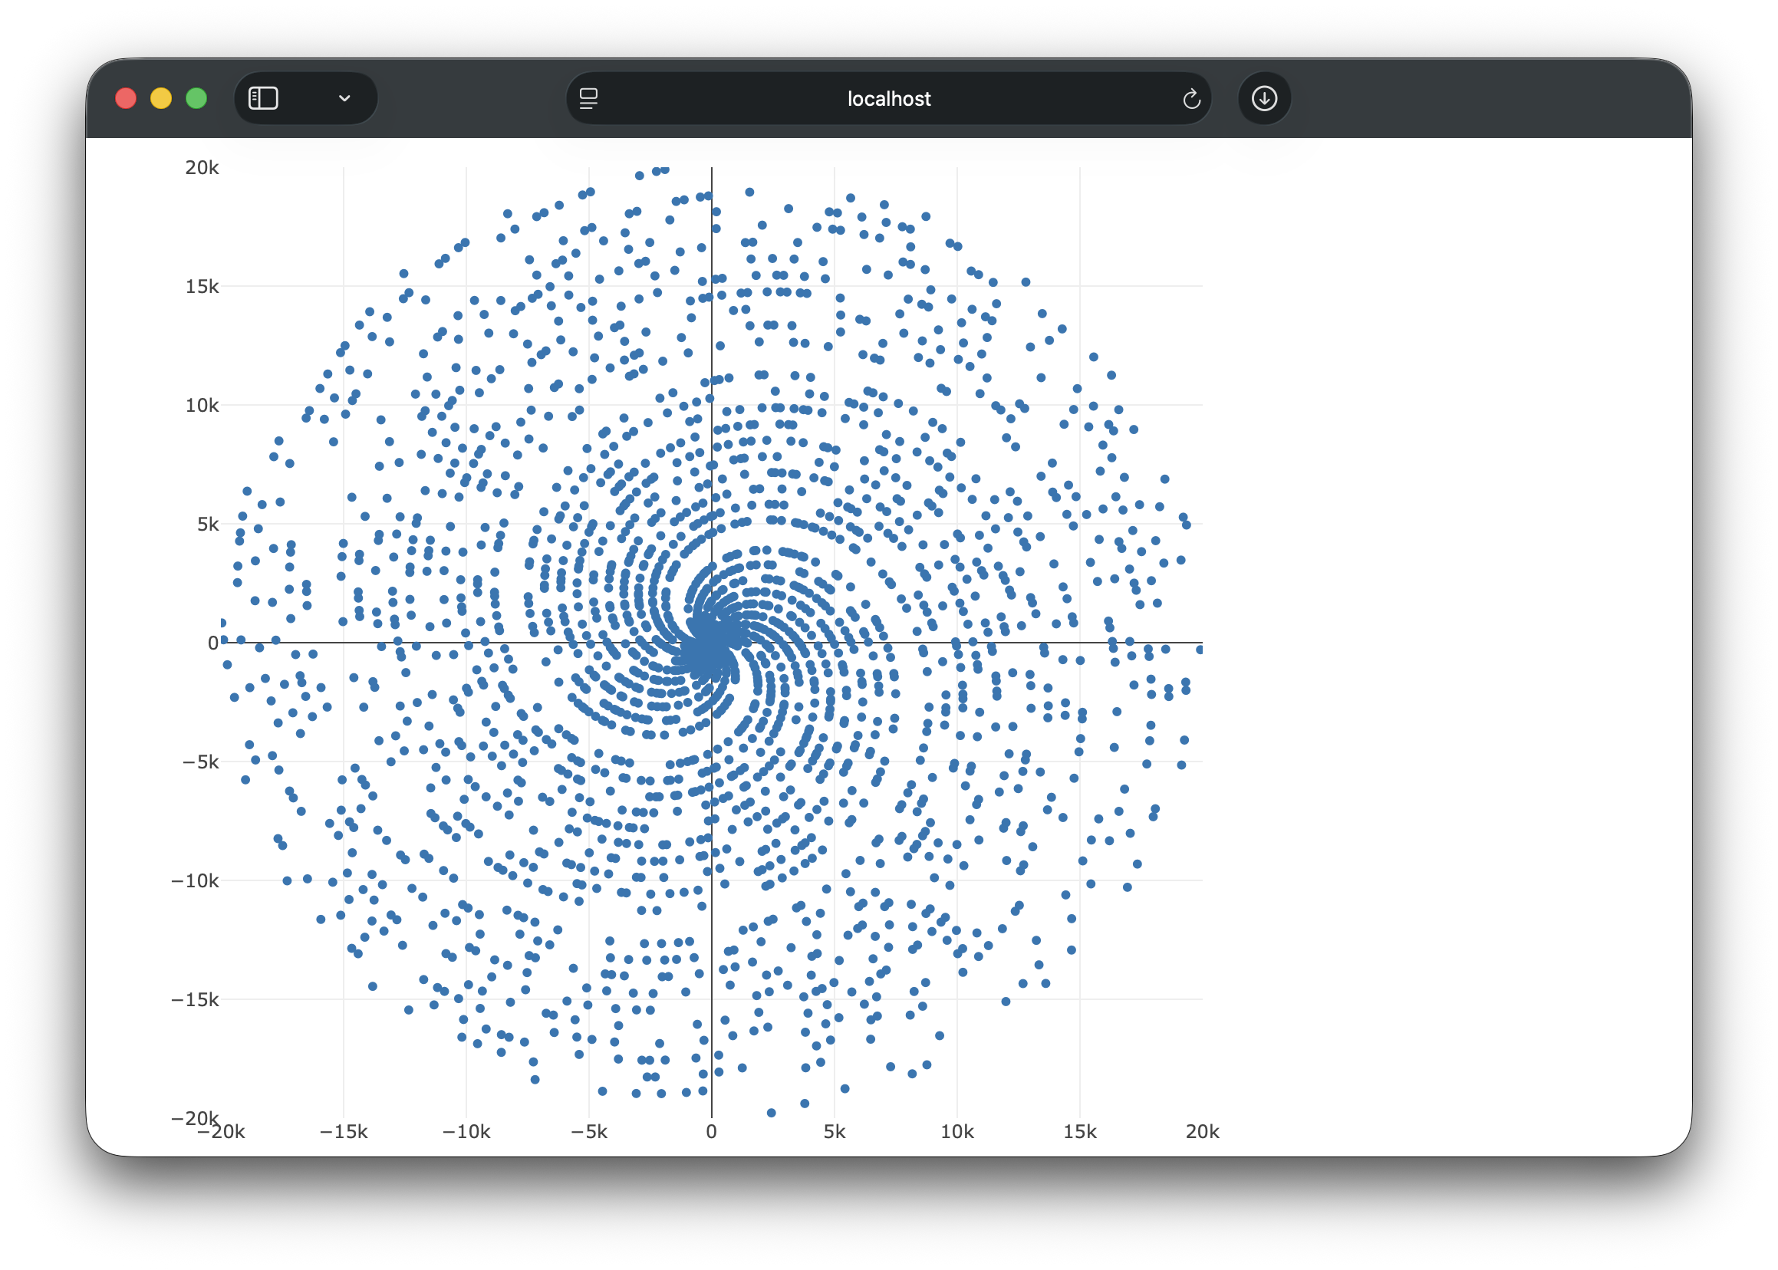1778x1270 pixels.
Task: Click the x-axis label 20k
Action: (1203, 1132)
